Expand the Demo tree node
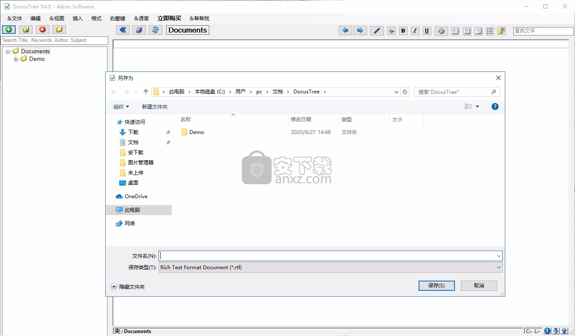 (16, 59)
